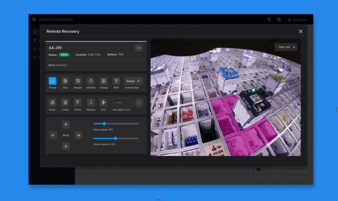Confirm depth with the checkmark button
This screenshot has width=338, height=201.
[x=139, y=102]
